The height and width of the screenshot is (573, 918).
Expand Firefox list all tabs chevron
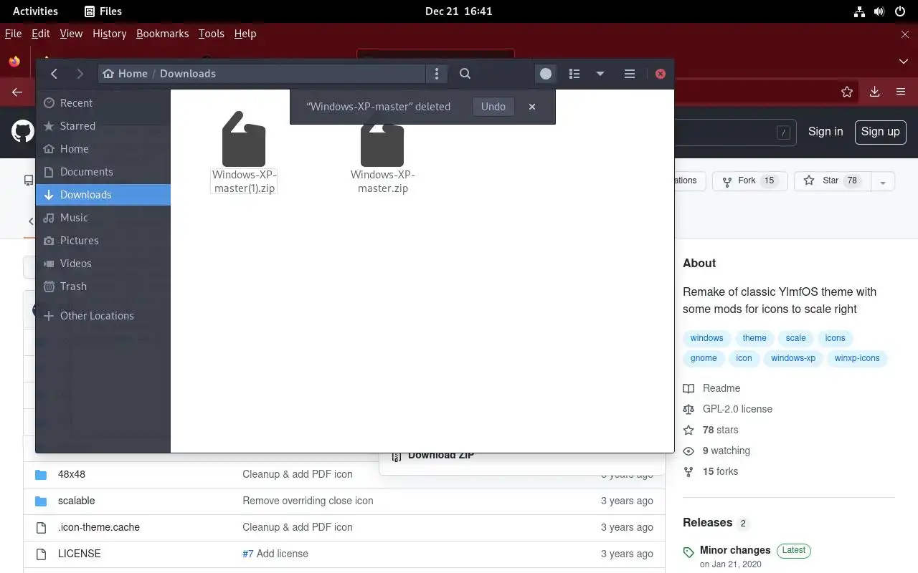[x=904, y=62]
